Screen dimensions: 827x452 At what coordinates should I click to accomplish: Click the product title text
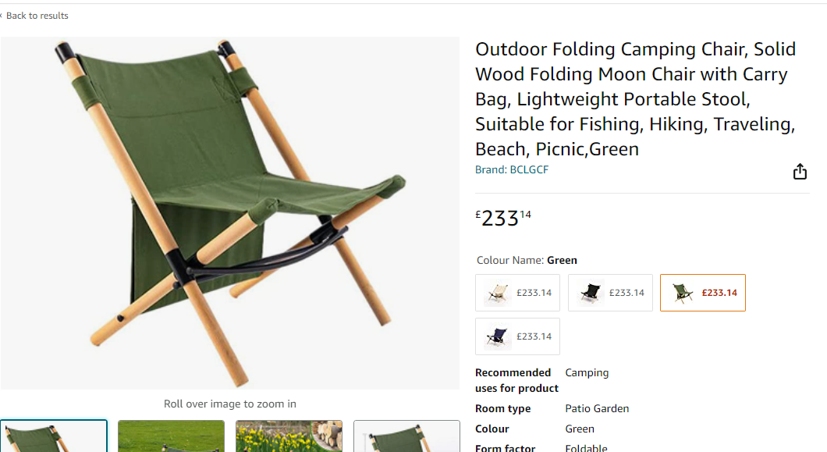635,98
